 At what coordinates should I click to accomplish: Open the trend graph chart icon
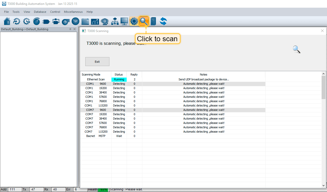[95, 22]
